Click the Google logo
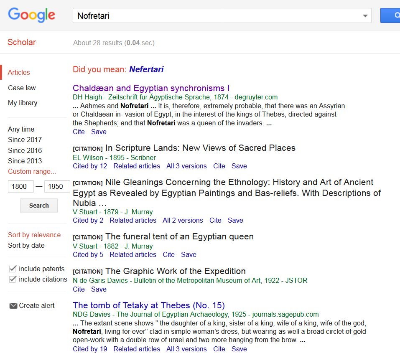Screen dimensions: 400x353 [32, 15]
